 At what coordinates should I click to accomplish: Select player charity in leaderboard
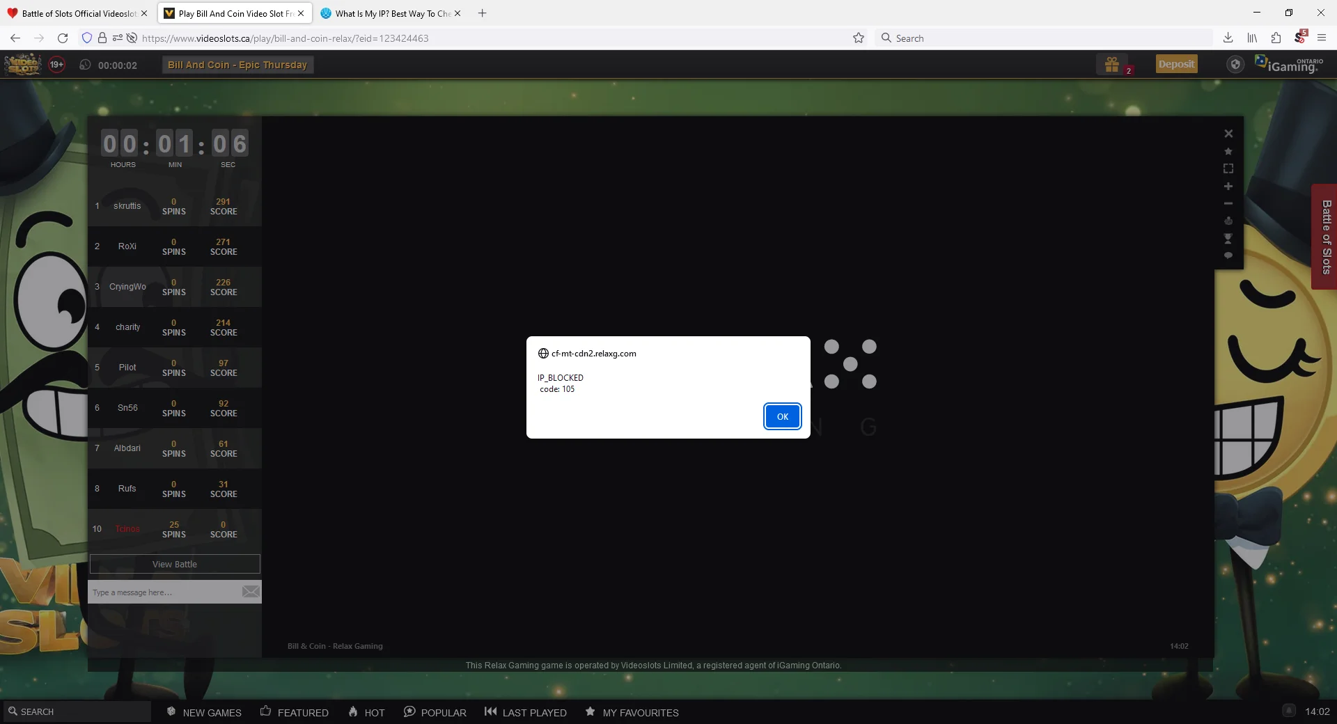coord(127,327)
